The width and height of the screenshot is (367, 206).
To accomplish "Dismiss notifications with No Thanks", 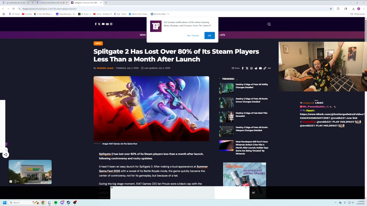I will point(193,36).
